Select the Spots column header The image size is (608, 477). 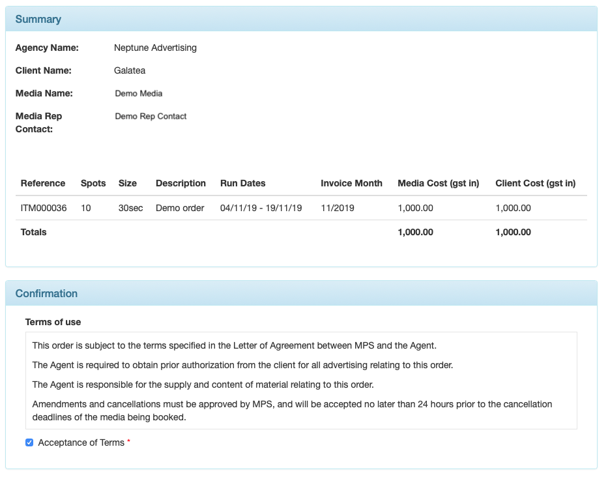93,184
